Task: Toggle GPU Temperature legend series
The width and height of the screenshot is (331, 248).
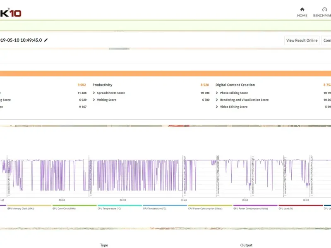Action: pos(165,207)
